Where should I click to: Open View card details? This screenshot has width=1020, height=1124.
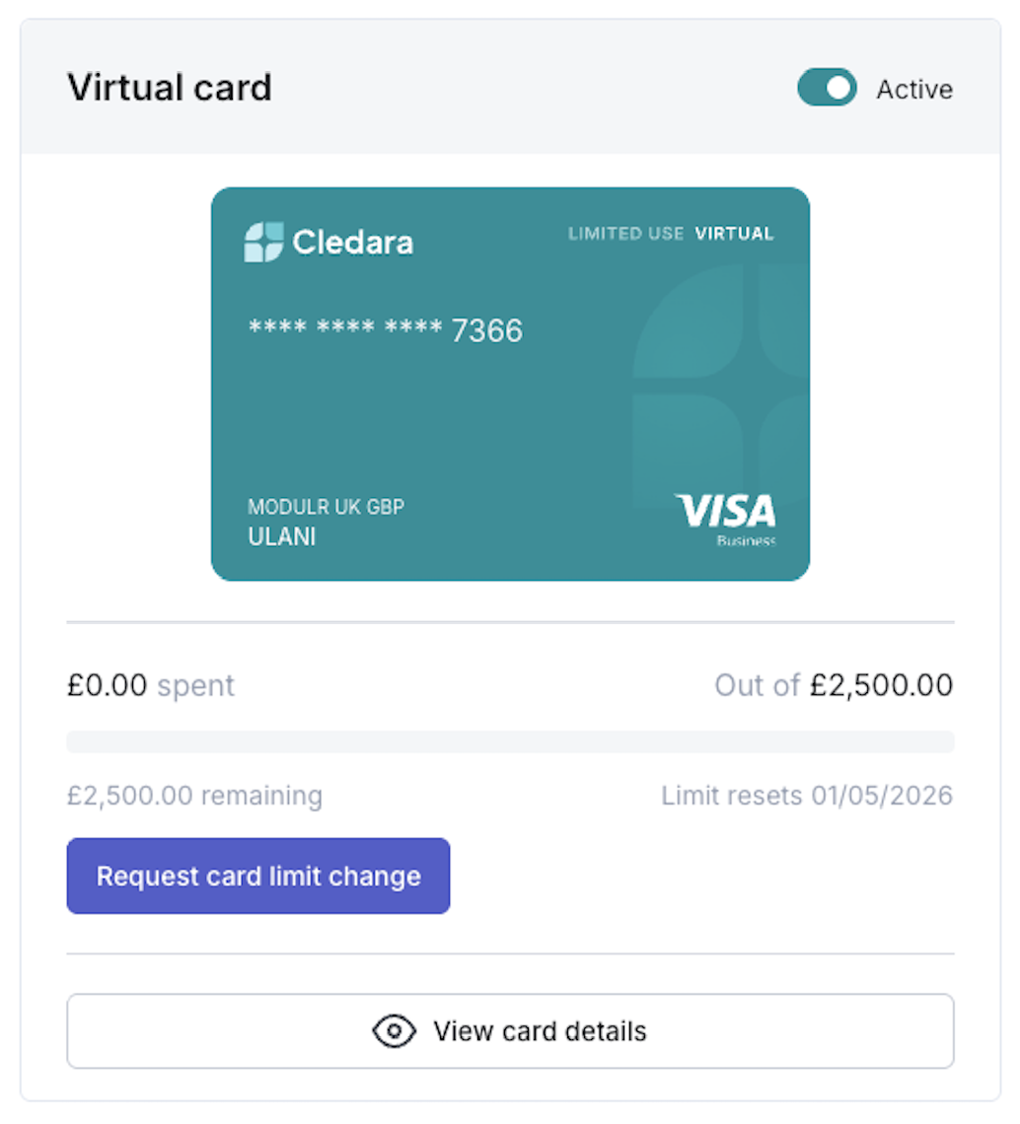[510, 1031]
